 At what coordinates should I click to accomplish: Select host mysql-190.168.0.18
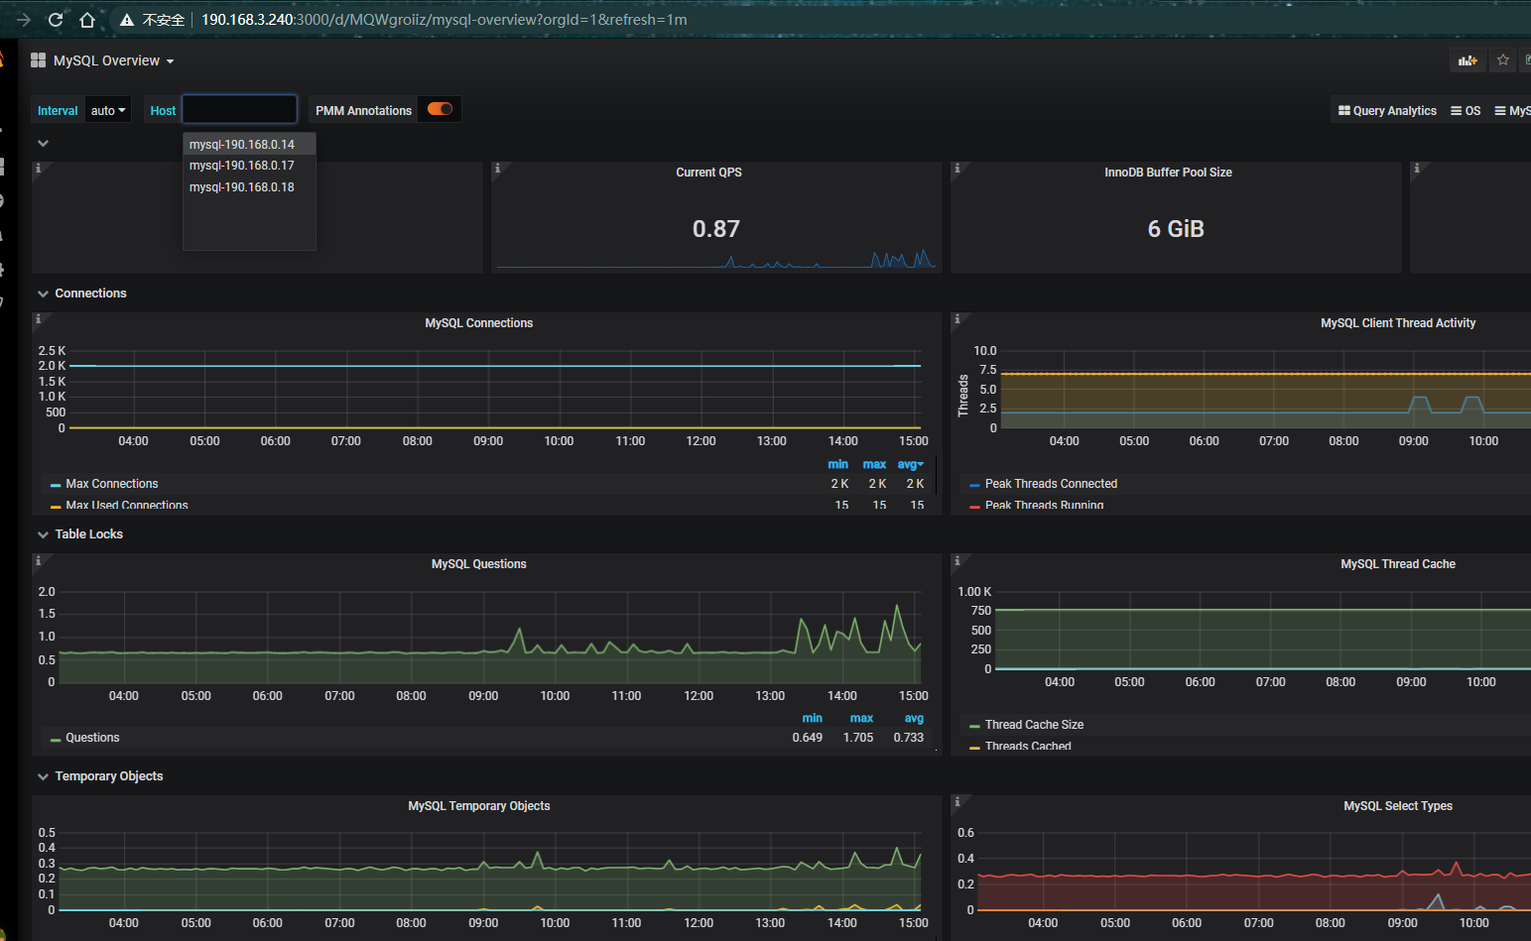[x=249, y=187]
